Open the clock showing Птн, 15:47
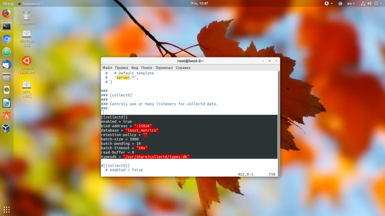 (x=199, y=3)
